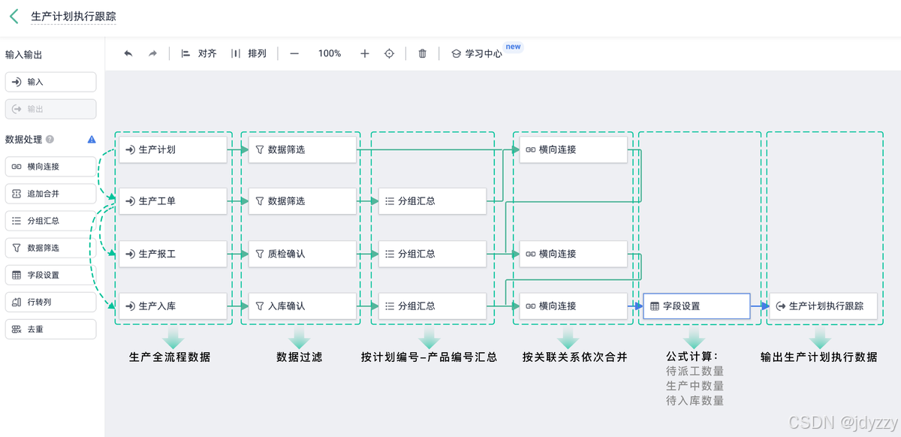Click the 按关联关系依次合并 caption
Viewport: 901px width, 437px height.
tap(575, 357)
